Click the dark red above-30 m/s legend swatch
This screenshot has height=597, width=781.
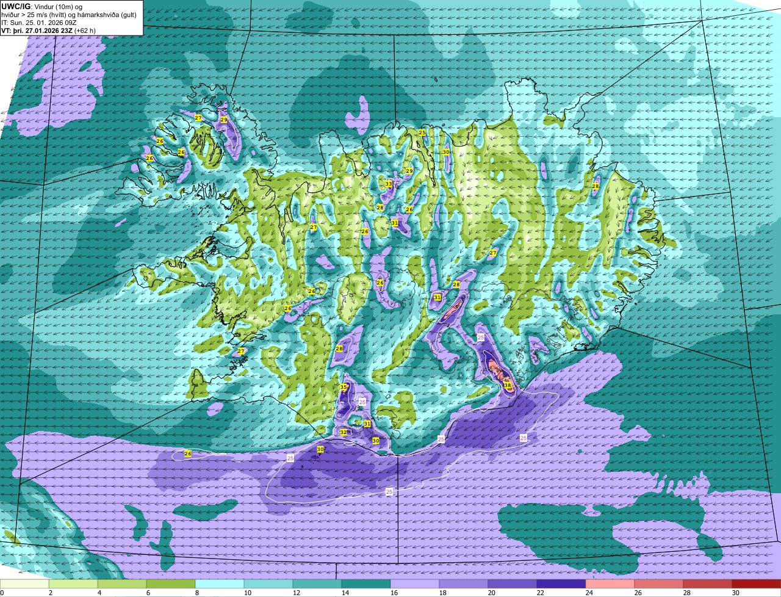757,584
